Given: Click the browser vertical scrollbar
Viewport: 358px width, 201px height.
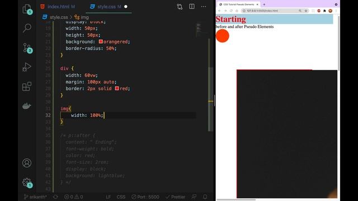Looking at the screenshot, I should click(338, 44).
